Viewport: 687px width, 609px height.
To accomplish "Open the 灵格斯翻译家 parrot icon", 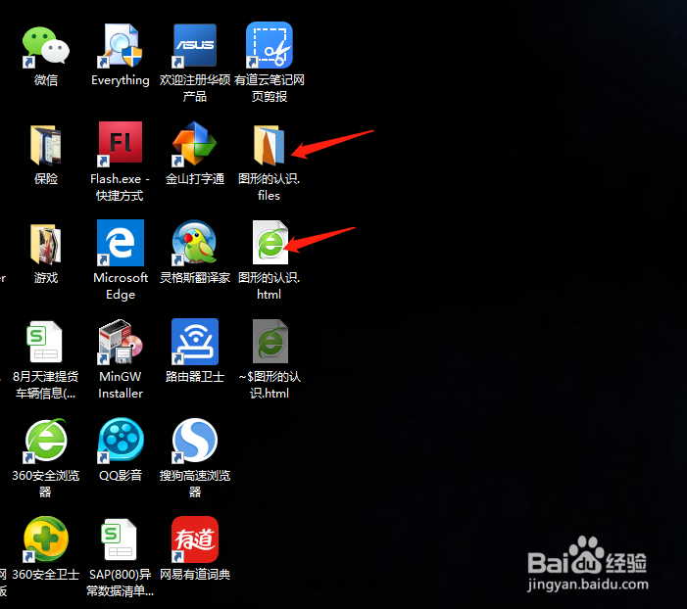I will 194,243.
